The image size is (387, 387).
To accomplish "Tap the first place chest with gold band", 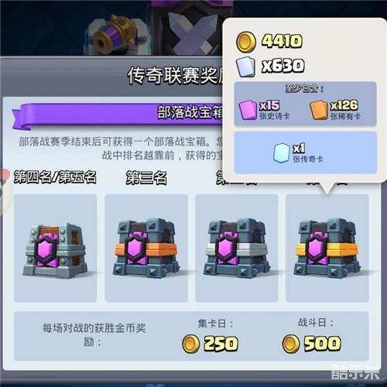I will pyautogui.click(x=327, y=248).
